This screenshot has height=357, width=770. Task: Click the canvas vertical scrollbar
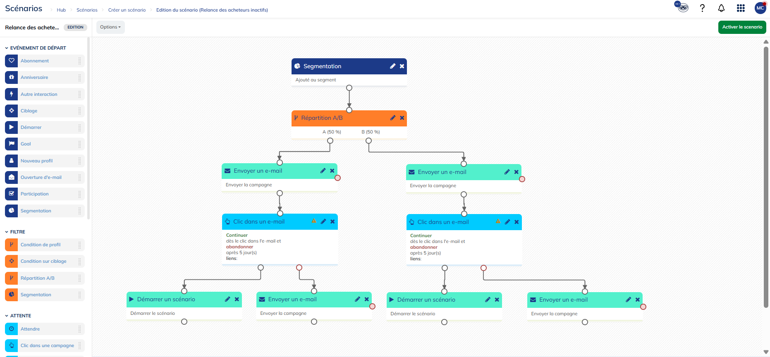(766, 178)
